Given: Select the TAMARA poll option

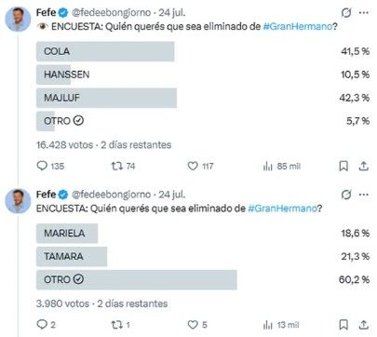Looking at the screenshot, I should coord(203,256).
